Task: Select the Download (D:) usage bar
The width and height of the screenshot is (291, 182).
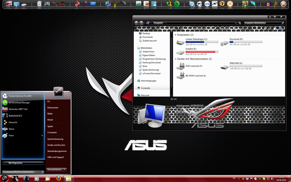Action: (246, 42)
